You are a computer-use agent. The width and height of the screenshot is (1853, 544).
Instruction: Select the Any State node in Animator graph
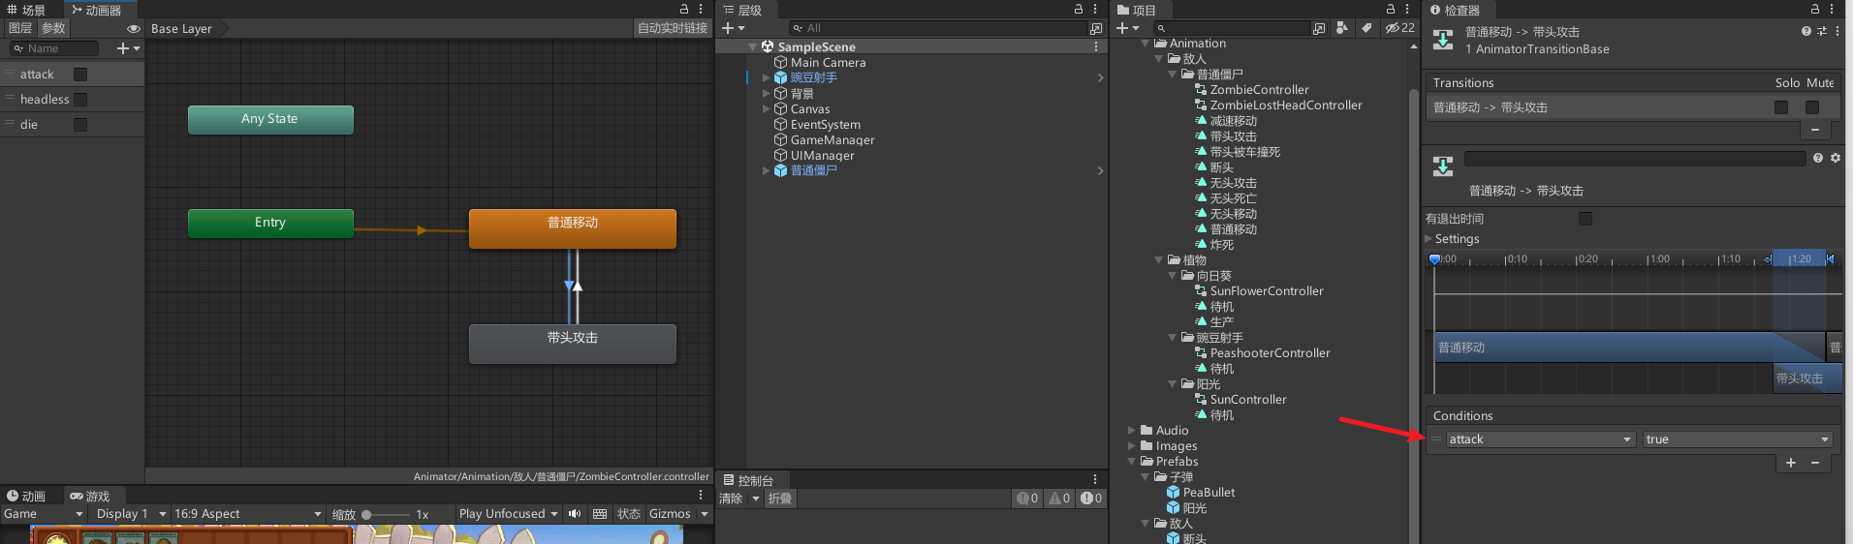[x=270, y=119]
